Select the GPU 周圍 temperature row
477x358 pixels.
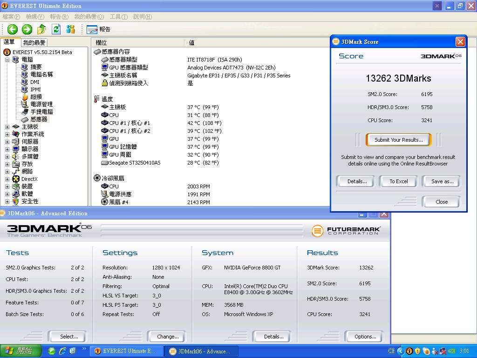[160, 155]
